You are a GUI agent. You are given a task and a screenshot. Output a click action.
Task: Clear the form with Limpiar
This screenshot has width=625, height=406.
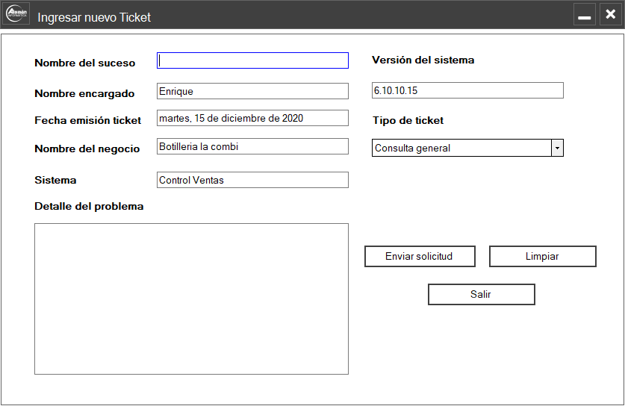tap(542, 256)
